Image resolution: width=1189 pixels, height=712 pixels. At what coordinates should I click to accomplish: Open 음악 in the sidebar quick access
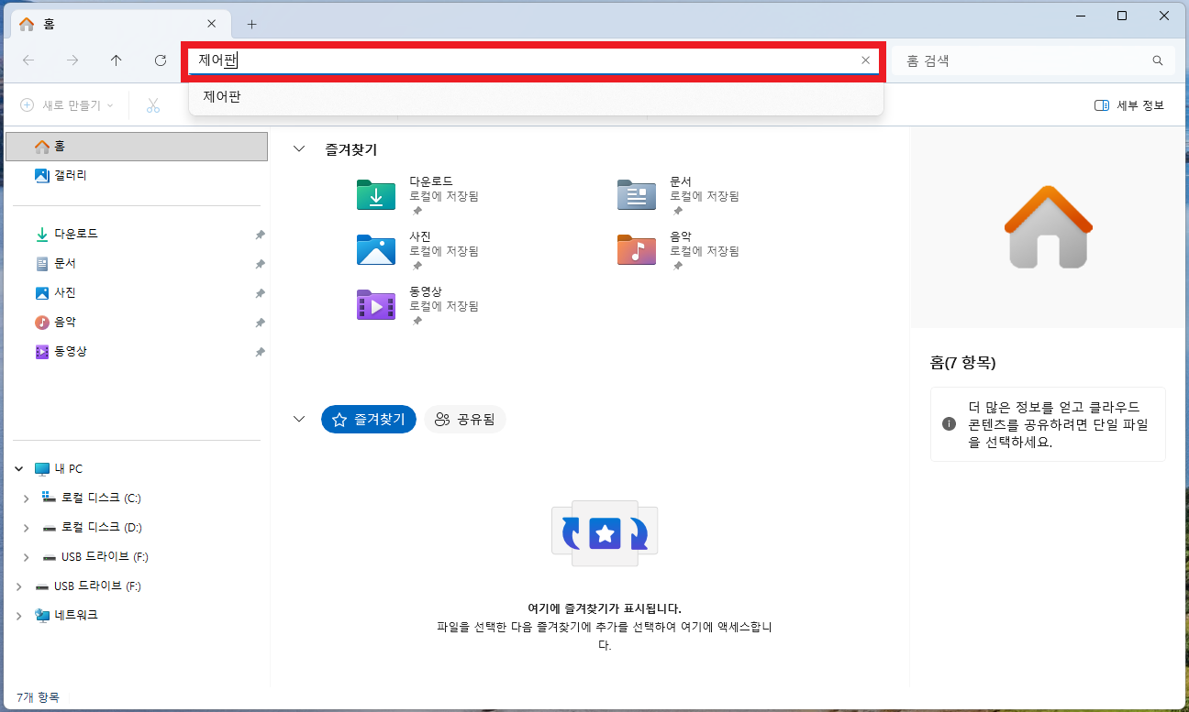tap(137, 322)
